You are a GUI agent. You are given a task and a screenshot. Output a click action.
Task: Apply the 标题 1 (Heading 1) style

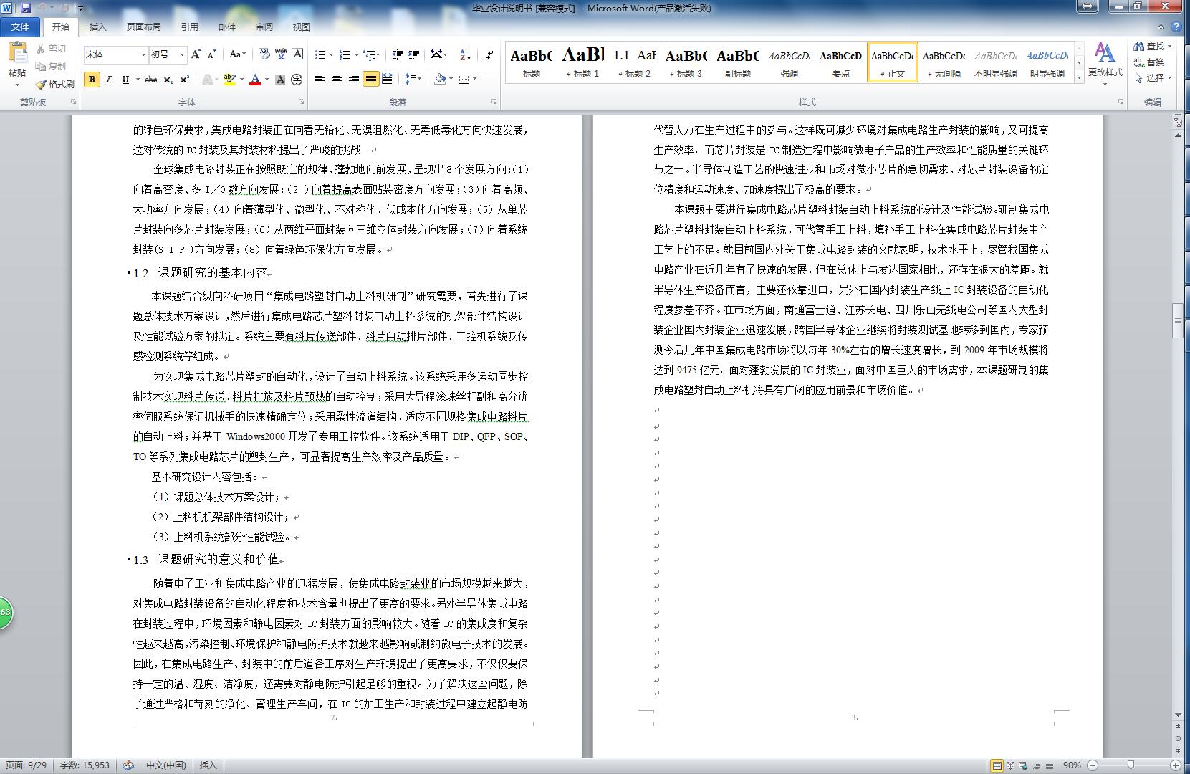tap(583, 62)
